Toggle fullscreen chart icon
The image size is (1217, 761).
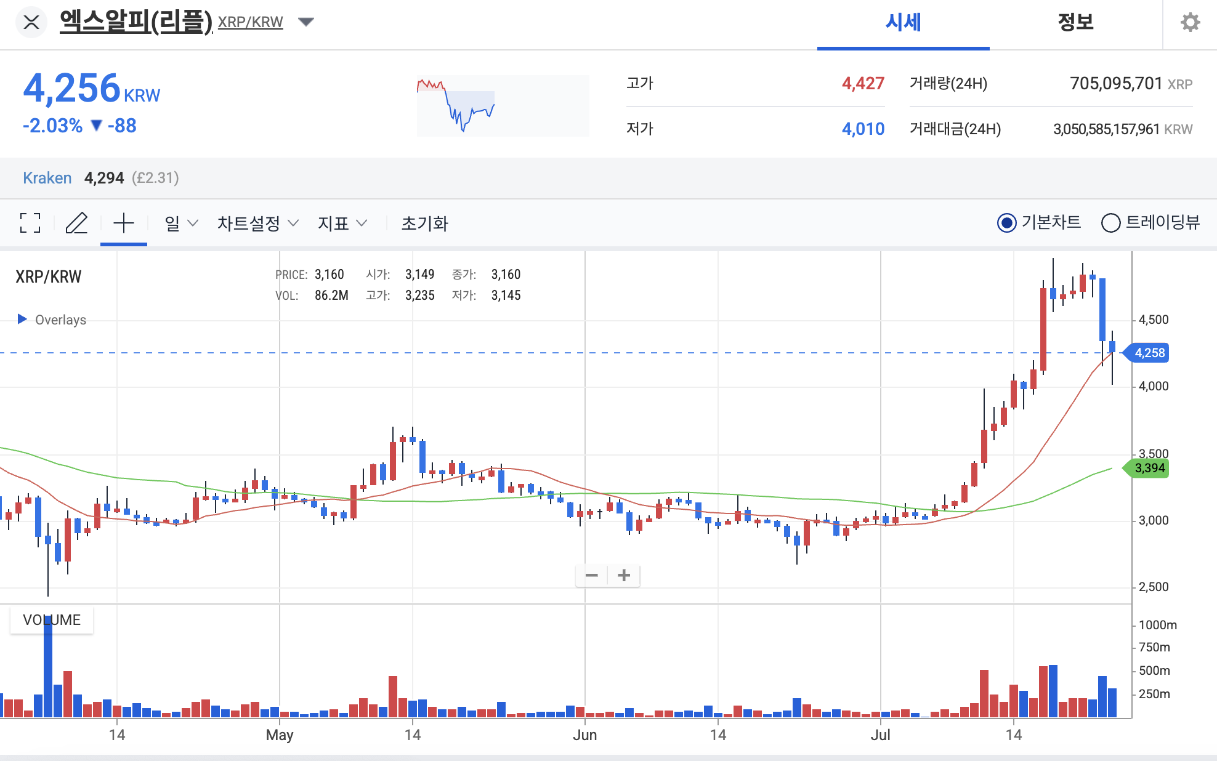tap(30, 223)
